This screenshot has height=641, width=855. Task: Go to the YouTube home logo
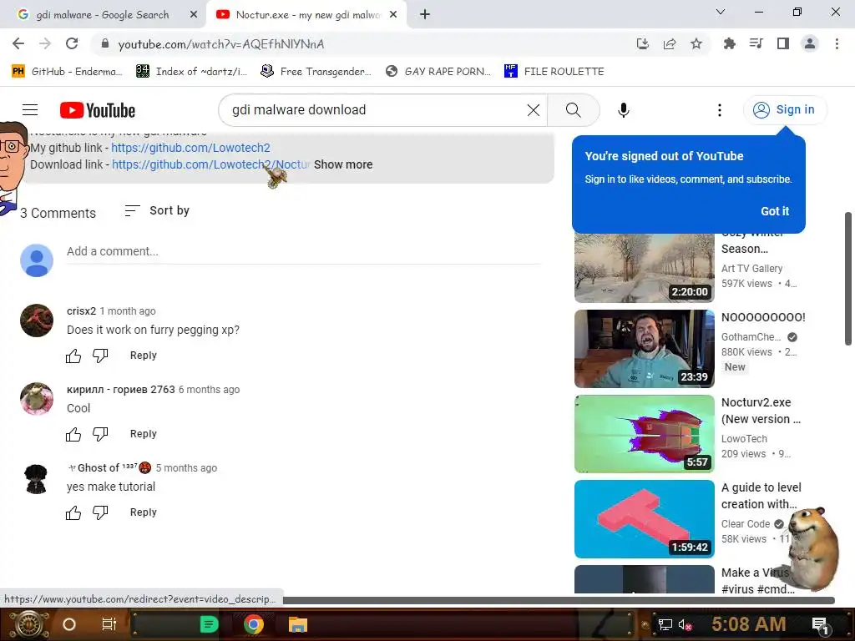tap(98, 110)
